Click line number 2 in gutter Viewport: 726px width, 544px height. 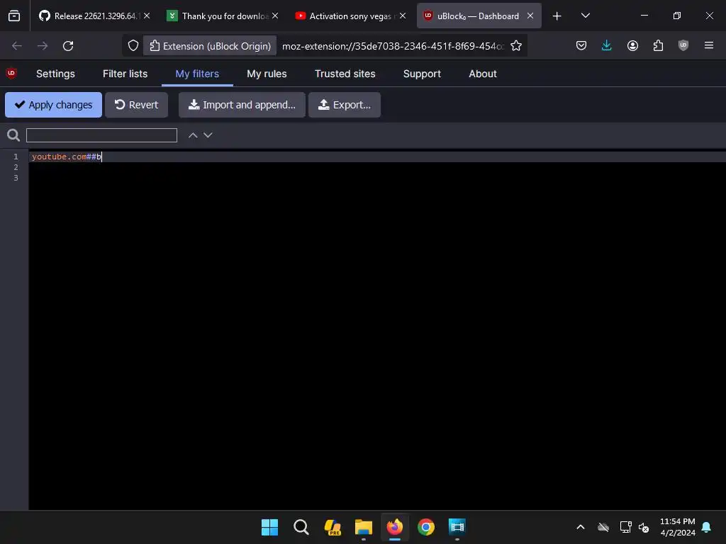coord(16,167)
